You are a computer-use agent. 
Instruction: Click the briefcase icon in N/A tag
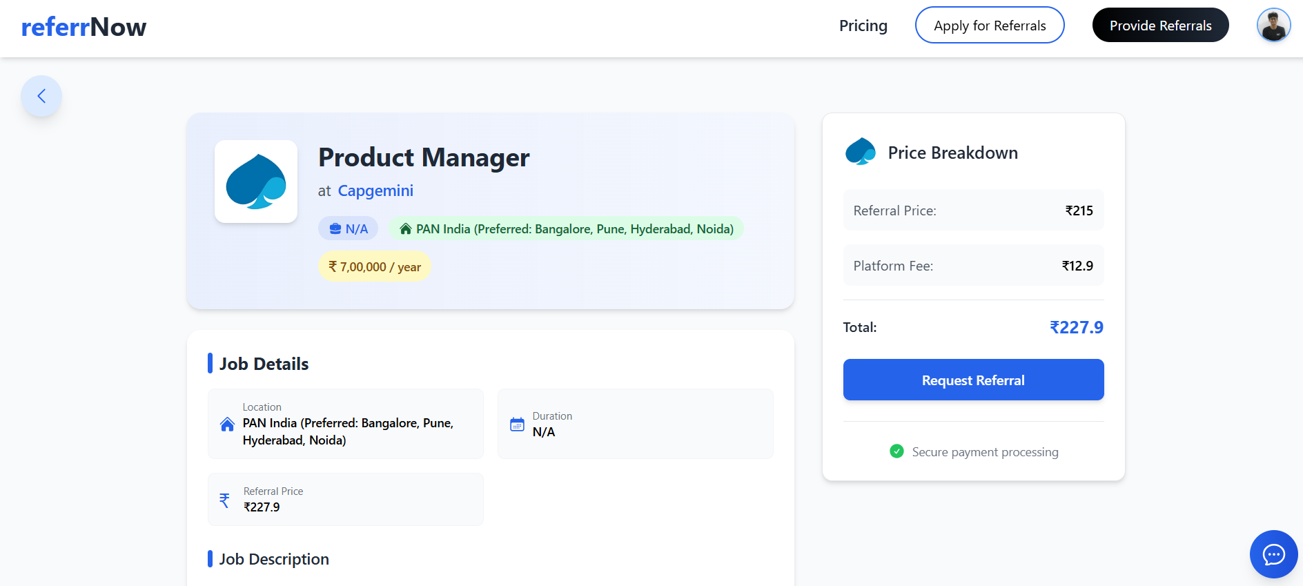[335, 229]
